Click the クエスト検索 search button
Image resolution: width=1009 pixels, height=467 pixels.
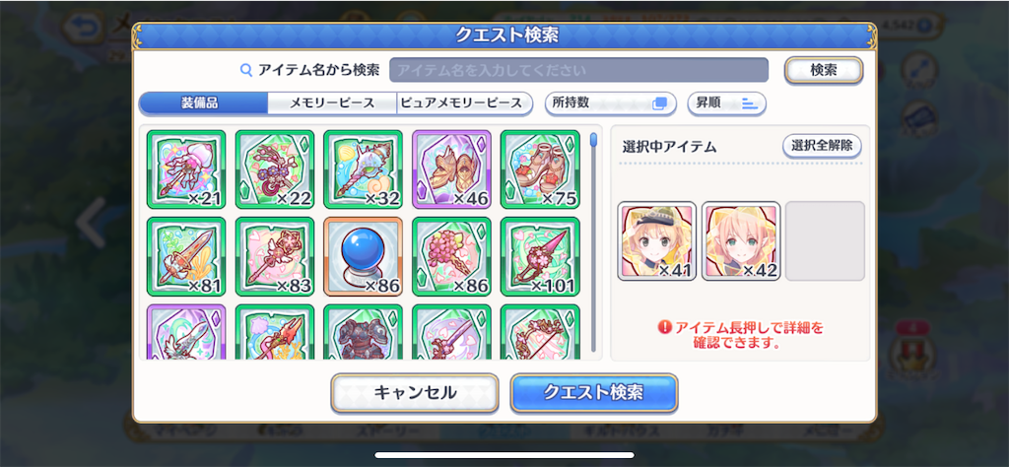[594, 392]
